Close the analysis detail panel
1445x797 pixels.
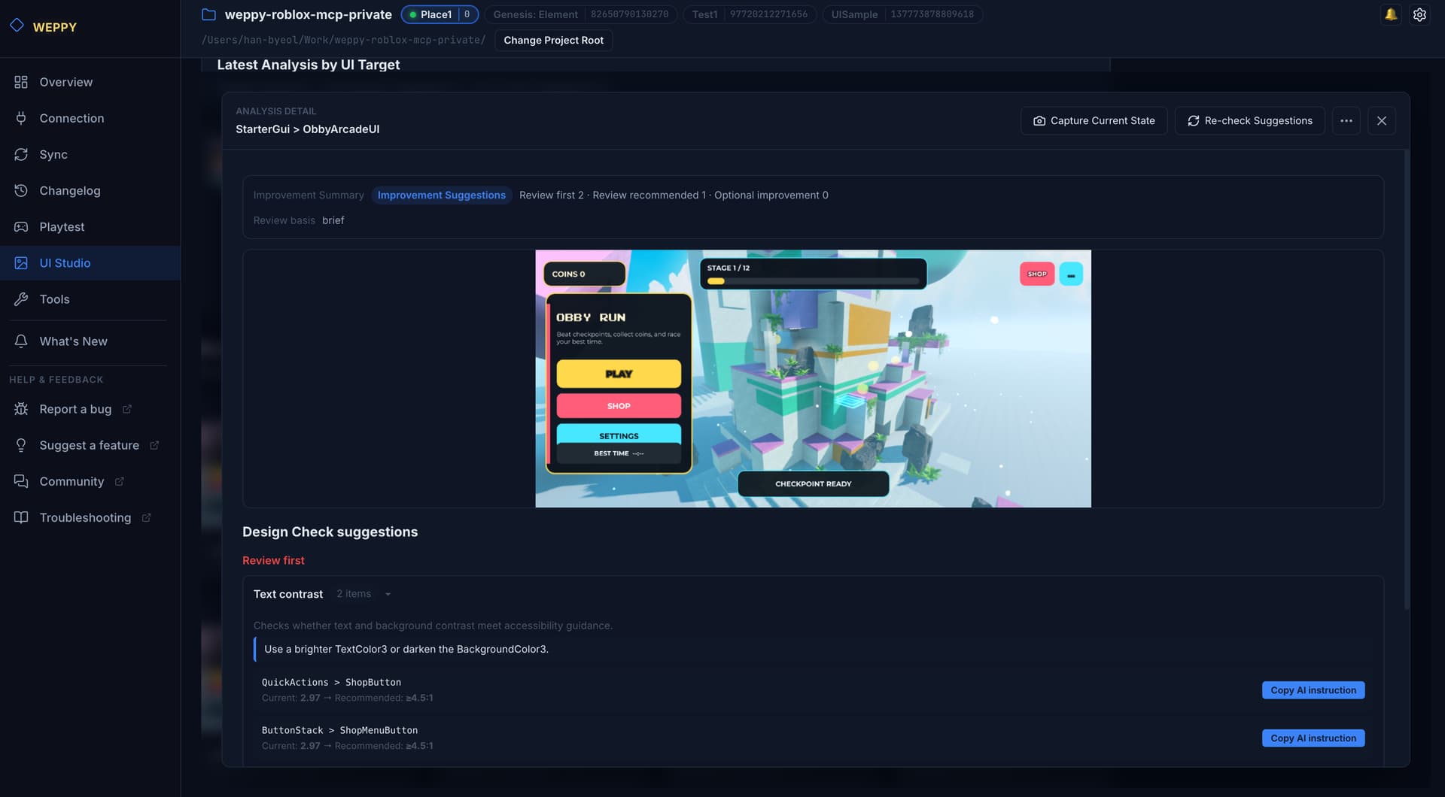(x=1381, y=120)
